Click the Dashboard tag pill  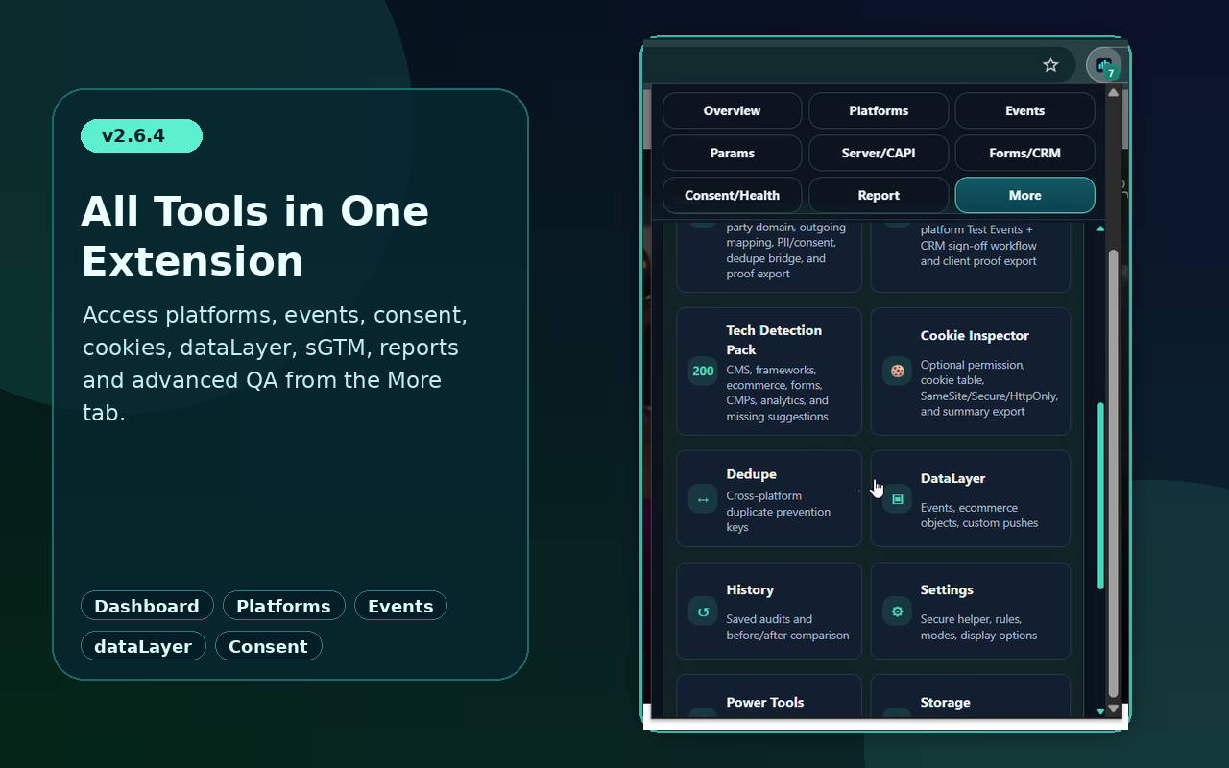pos(147,606)
